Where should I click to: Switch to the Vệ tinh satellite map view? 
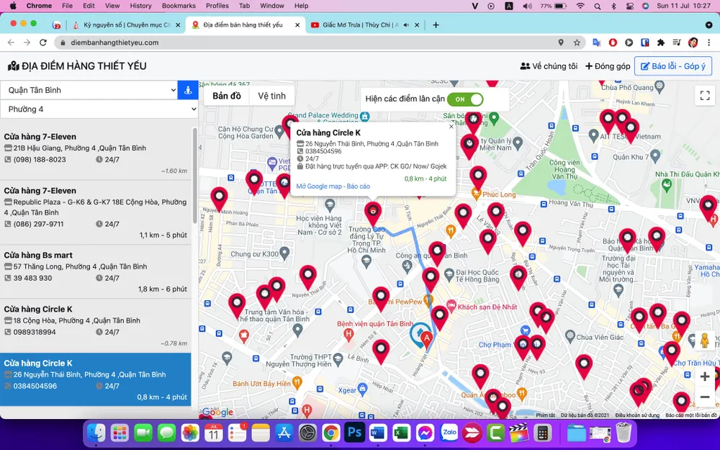click(x=271, y=96)
